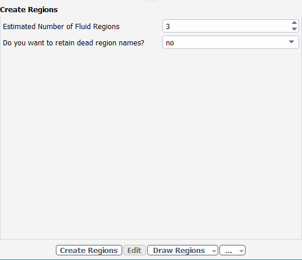Increase Estimated Number of Fluid Regions
Viewport: 302px width, 260px height.
coord(294,23)
